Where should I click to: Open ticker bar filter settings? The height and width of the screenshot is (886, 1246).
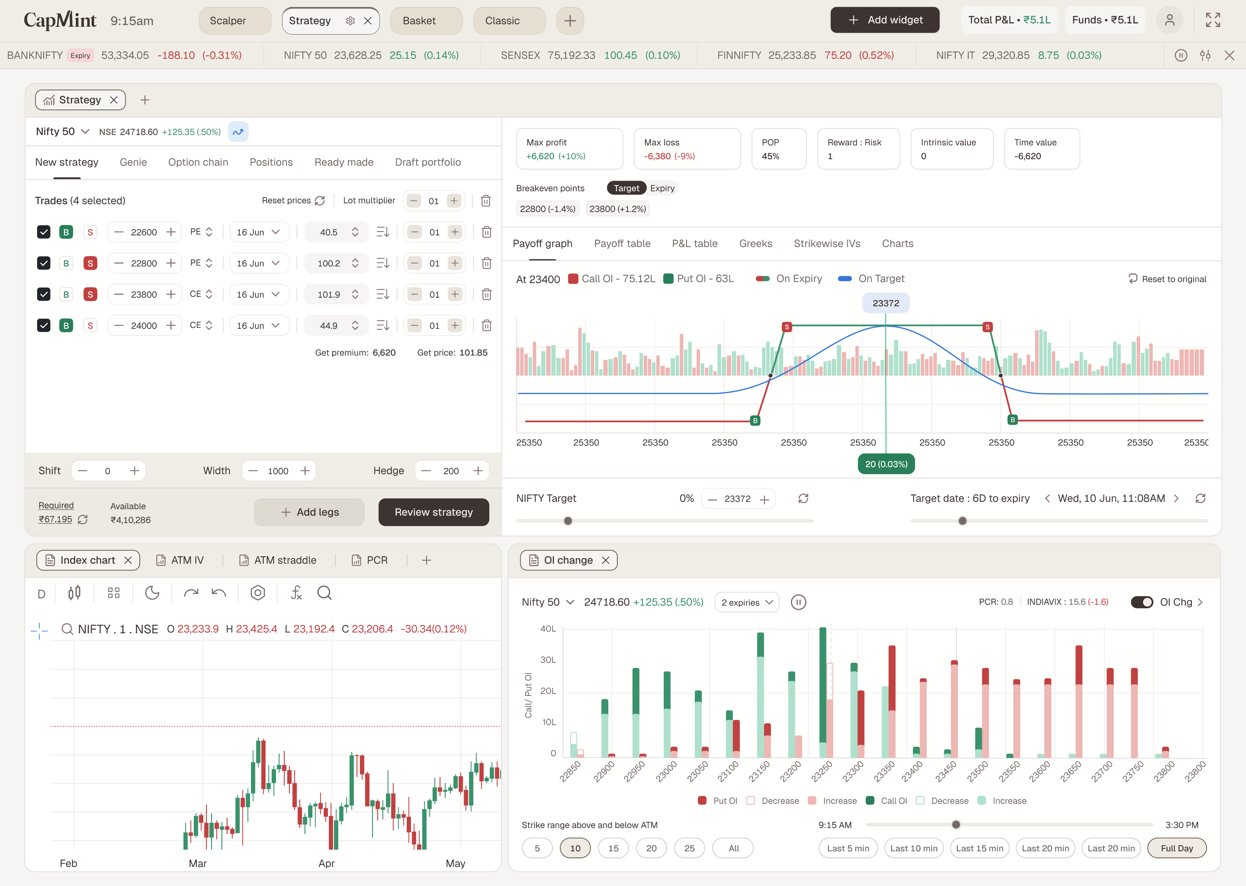click(x=1205, y=55)
